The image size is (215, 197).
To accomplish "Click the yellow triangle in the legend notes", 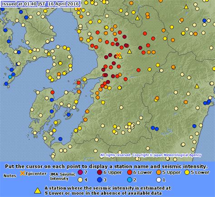I will tap(38, 191).
